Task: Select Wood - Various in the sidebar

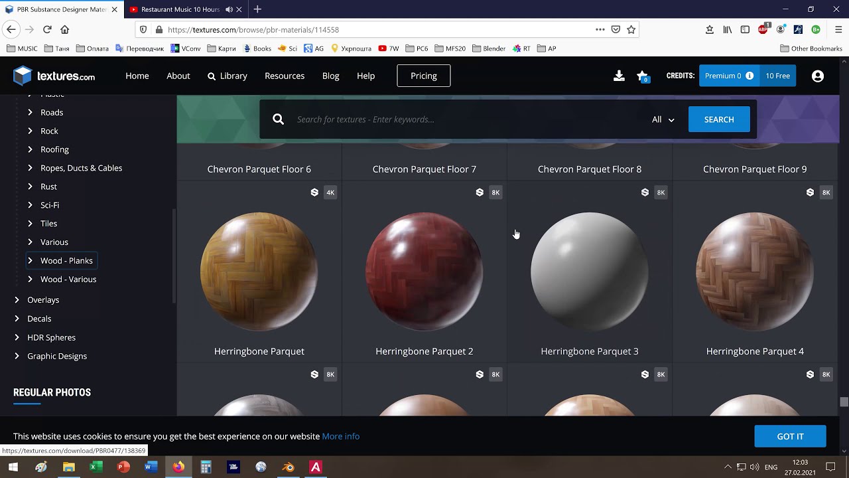Action: tap(68, 279)
